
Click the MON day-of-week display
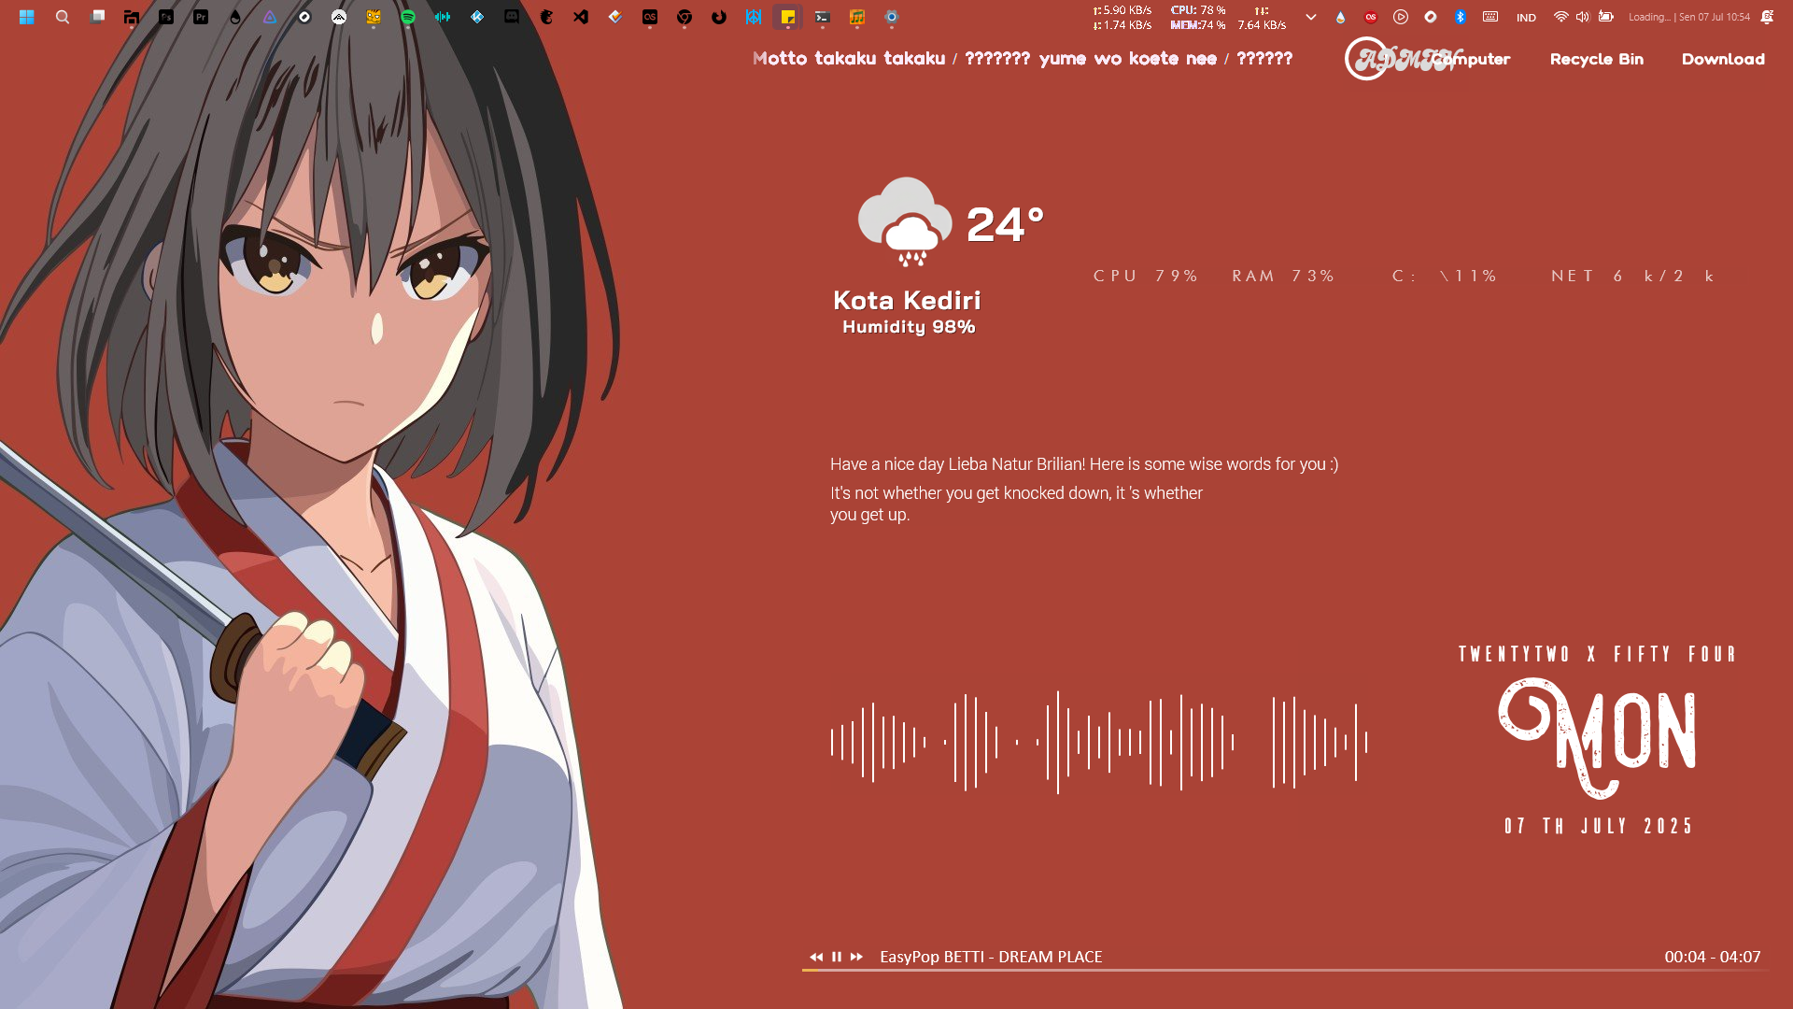(1598, 738)
